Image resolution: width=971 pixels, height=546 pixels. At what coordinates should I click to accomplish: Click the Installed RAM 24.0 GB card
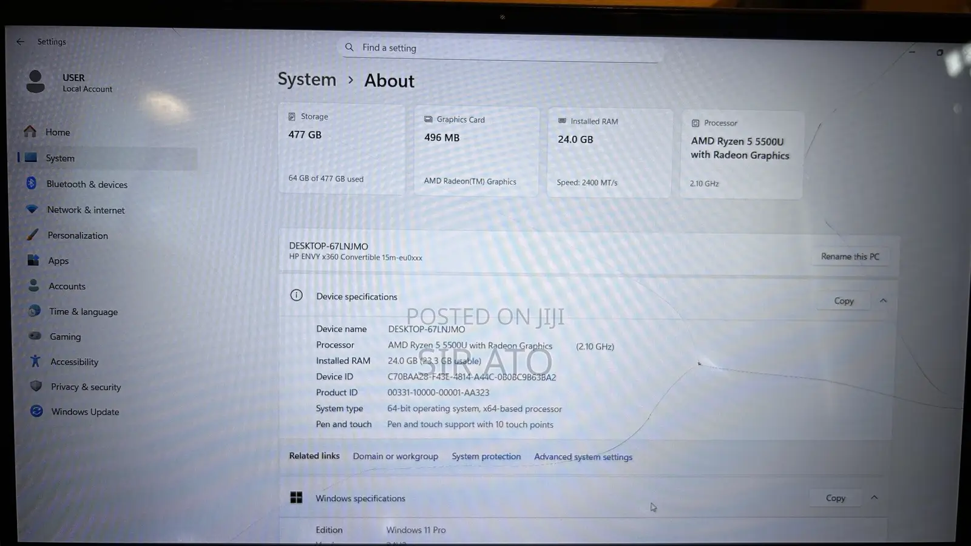click(x=609, y=153)
